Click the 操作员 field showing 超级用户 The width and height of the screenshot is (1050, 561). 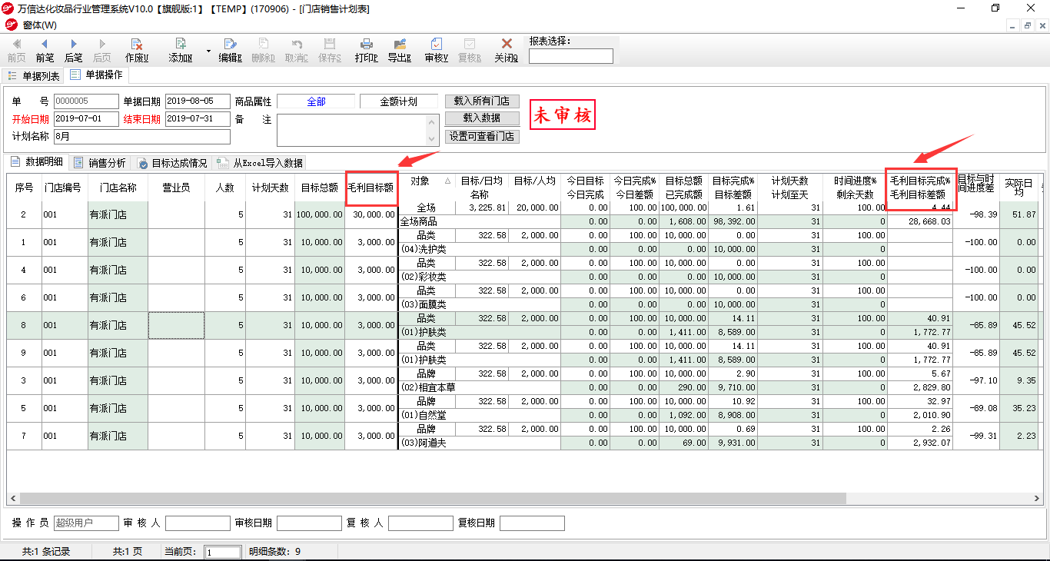click(86, 523)
